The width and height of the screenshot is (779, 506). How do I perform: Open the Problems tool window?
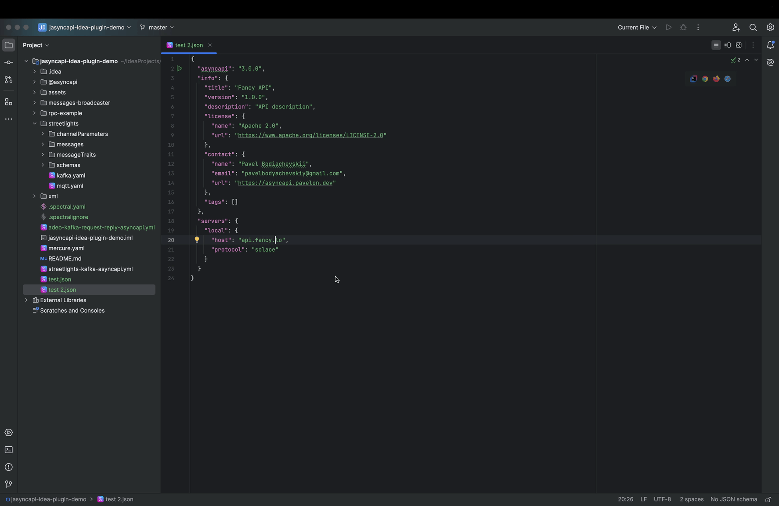point(8,467)
